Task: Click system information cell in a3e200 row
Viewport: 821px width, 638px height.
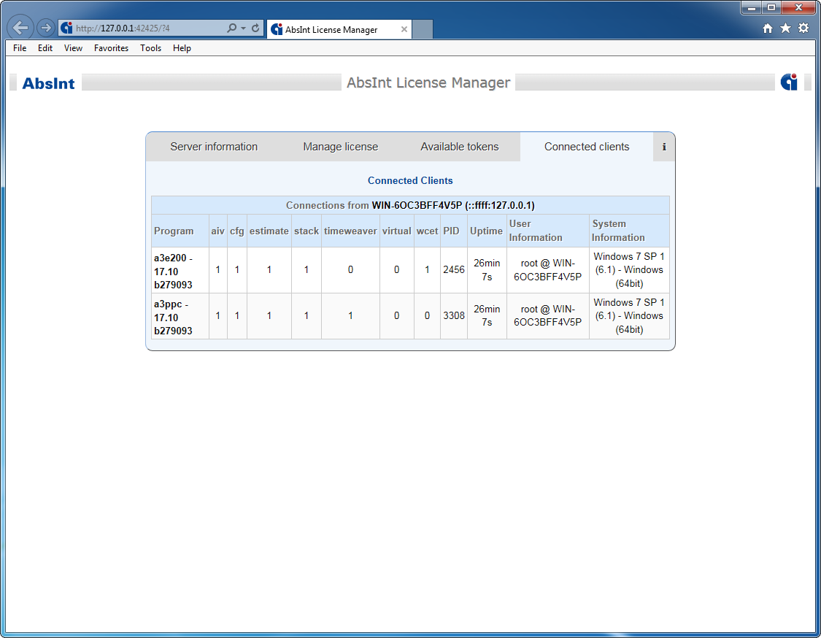Action: coord(629,270)
